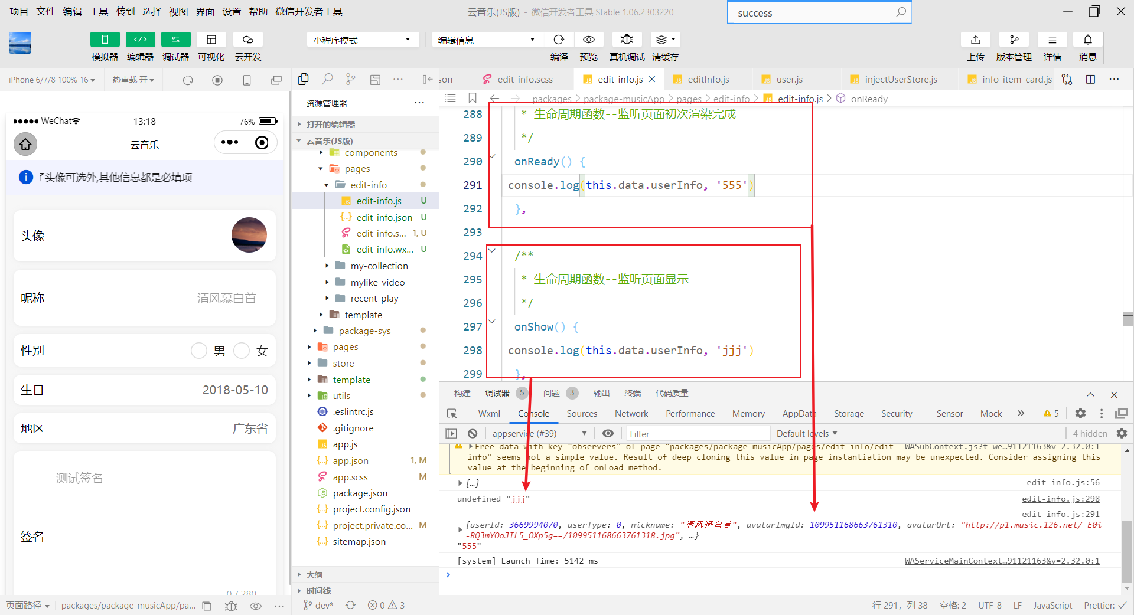Screen dimensions: 1134x615
Task: Click the simulator stop record icon
Action: pos(217,80)
